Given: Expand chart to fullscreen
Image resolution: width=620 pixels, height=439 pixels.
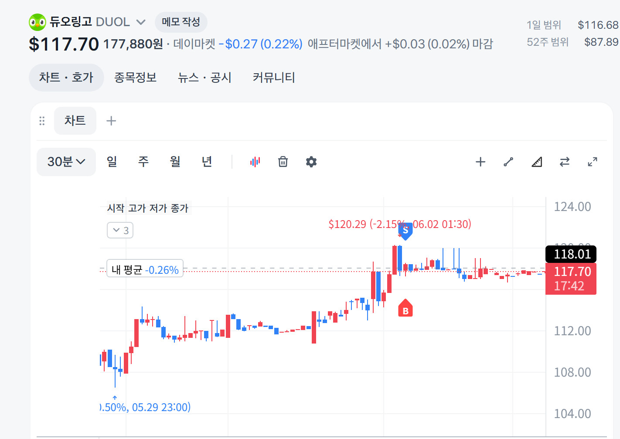Looking at the screenshot, I should click(x=593, y=162).
